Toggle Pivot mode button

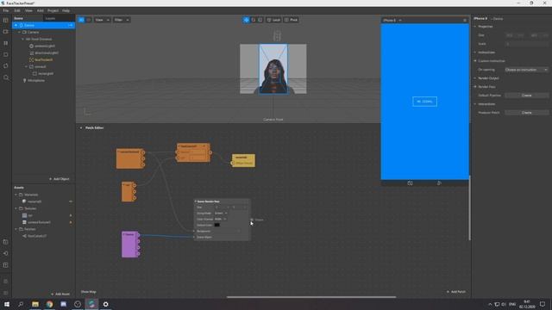[292, 20]
